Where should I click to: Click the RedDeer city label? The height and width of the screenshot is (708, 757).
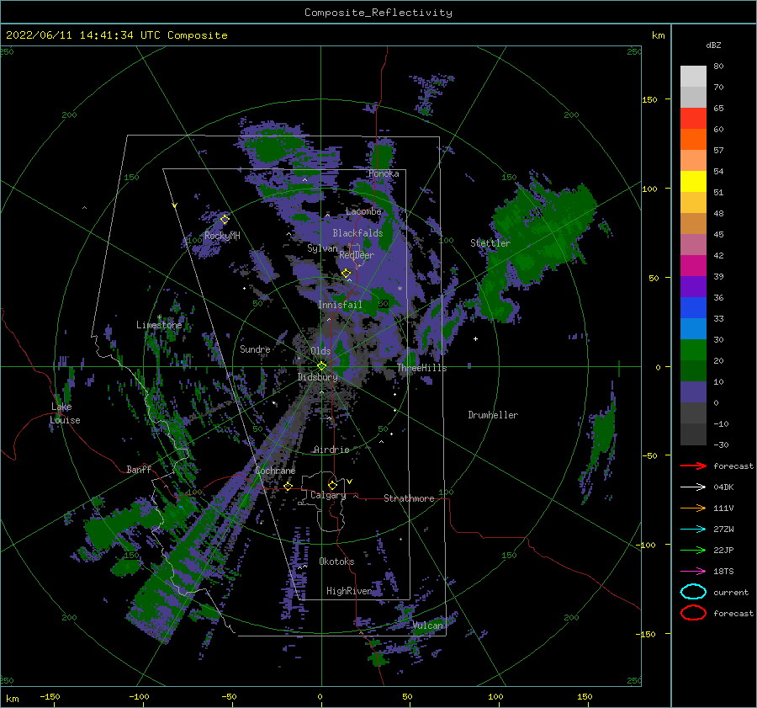[357, 255]
